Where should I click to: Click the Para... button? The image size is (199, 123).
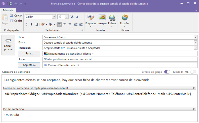[x=29, y=53]
